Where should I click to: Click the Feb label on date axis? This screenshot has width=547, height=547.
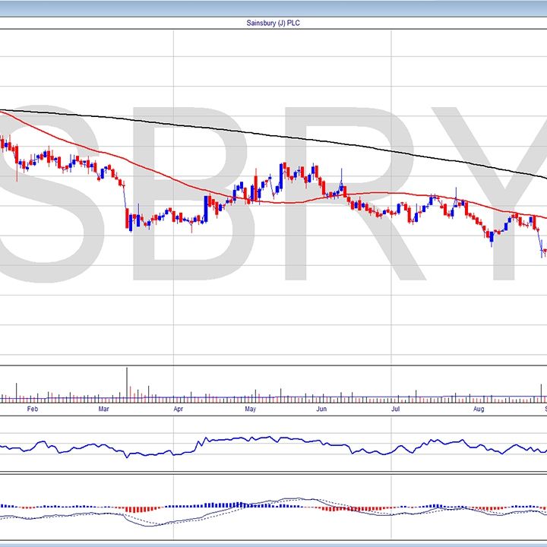(x=32, y=409)
